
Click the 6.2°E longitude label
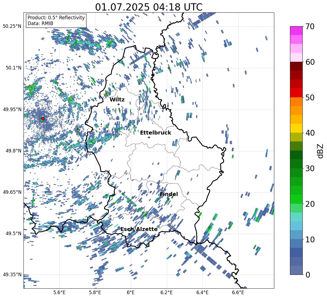[167, 292]
